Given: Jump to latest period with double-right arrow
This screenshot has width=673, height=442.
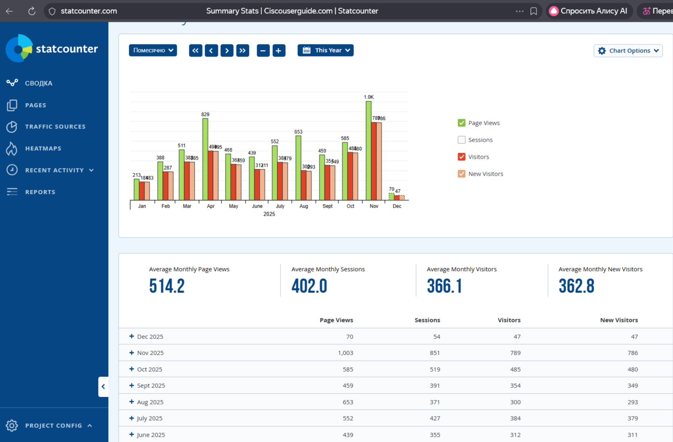Looking at the screenshot, I should click(x=242, y=51).
